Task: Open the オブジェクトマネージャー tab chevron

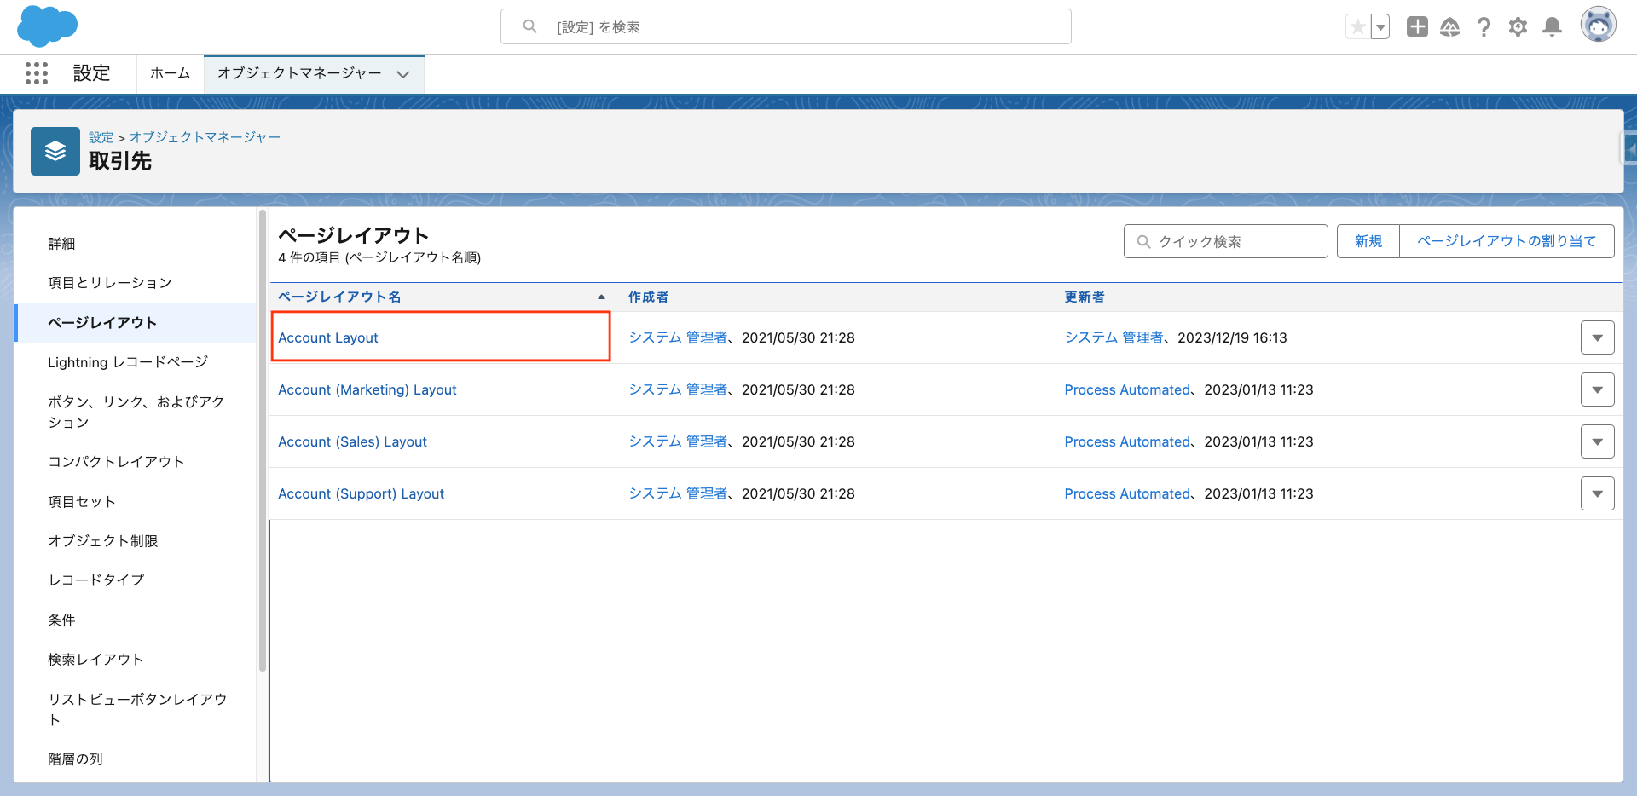Action: (x=402, y=74)
